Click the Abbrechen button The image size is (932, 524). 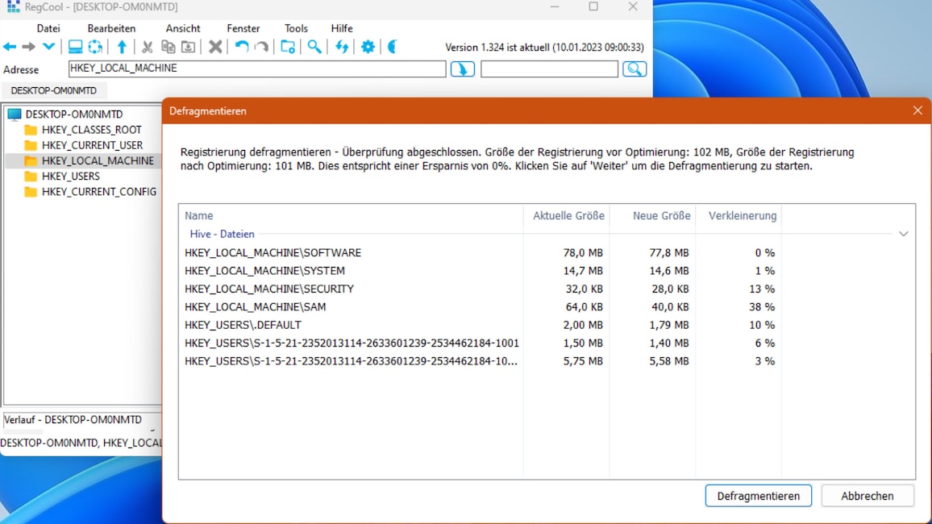[868, 496]
